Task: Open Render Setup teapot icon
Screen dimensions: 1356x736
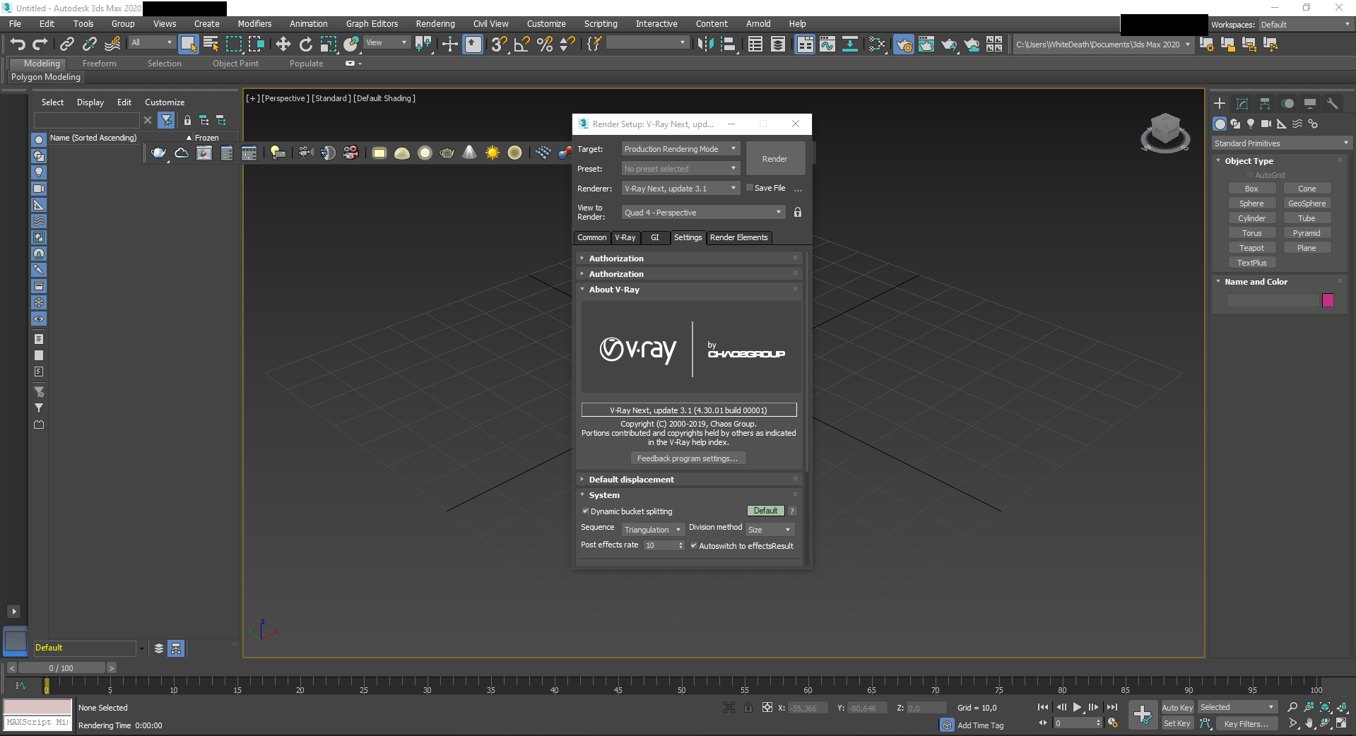Action: [904, 44]
